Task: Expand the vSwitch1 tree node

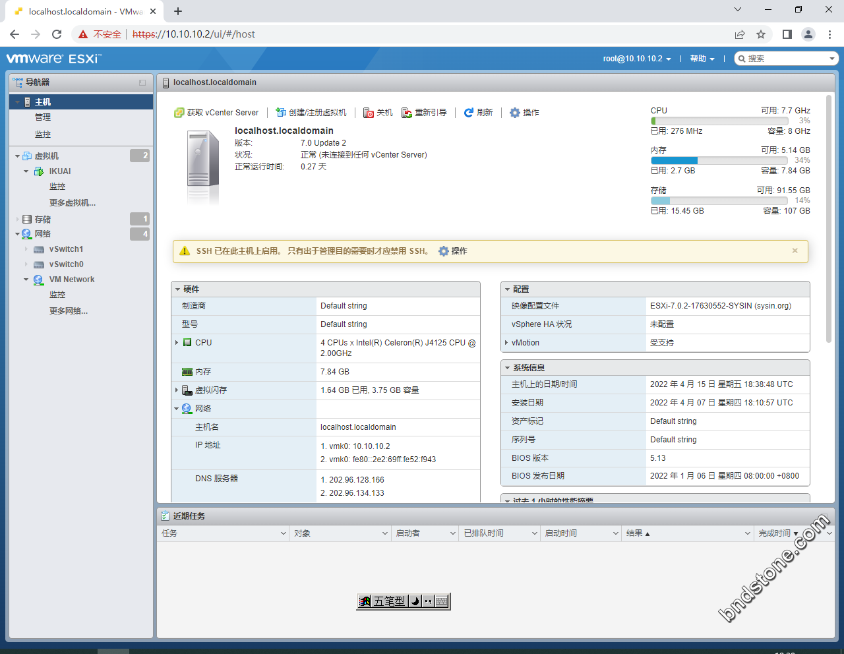Action: click(x=26, y=249)
